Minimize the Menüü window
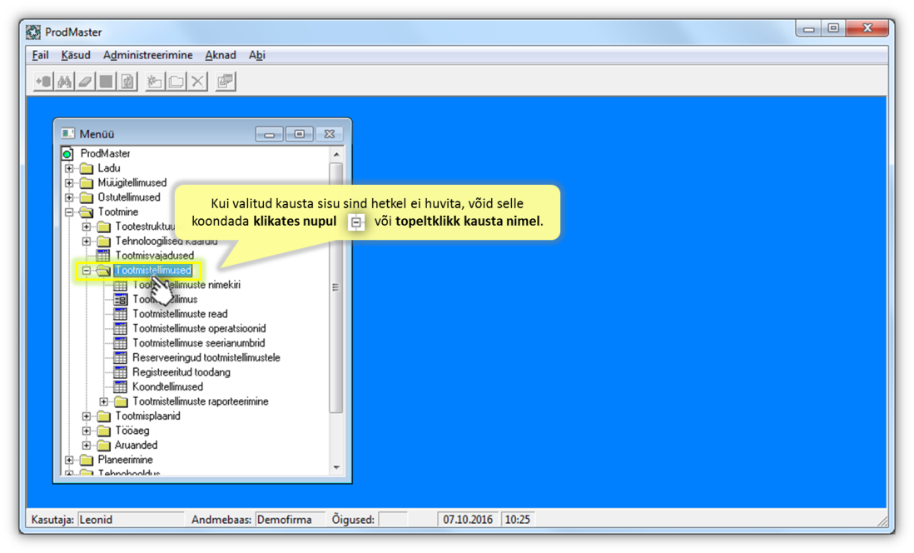Viewport: 914px width, 553px height. pos(270,134)
